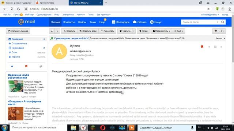Close the iHerb advertisement banner
Image resolution: width=234 pixels, height=131 pixels.
coord(224,38)
